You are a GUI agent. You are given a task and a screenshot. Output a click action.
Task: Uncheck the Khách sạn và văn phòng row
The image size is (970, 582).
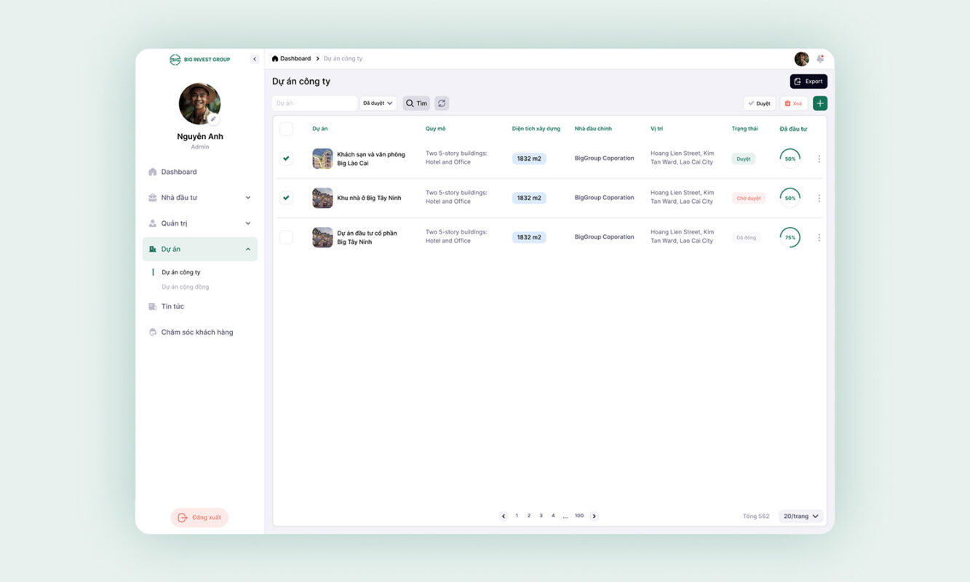(x=287, y=159)
